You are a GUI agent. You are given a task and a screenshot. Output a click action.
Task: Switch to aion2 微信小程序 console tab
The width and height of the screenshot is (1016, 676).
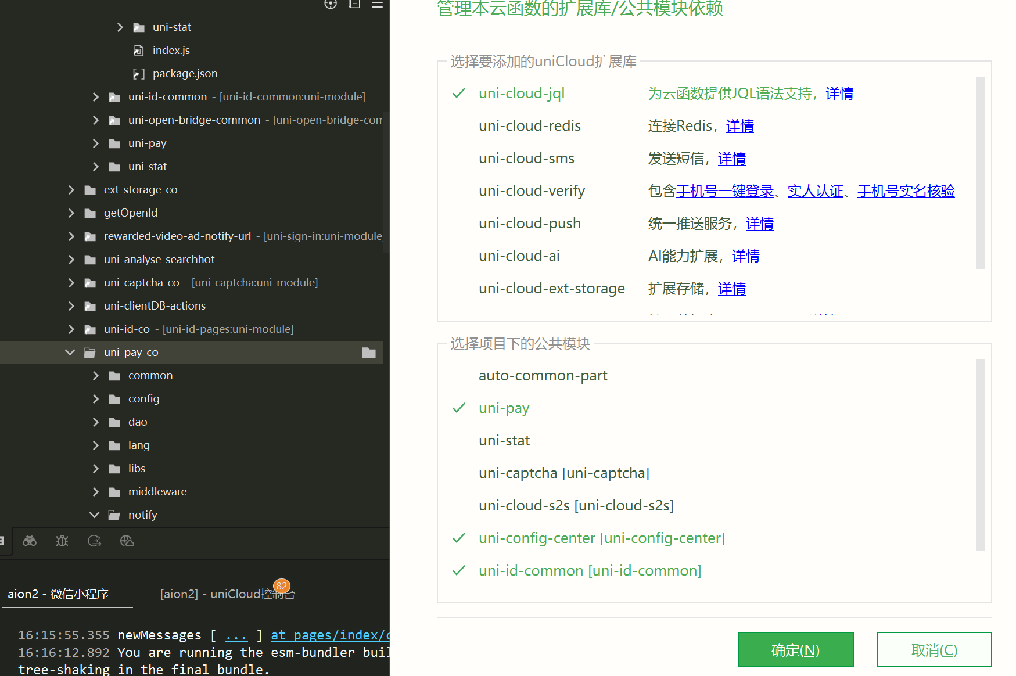58,594
